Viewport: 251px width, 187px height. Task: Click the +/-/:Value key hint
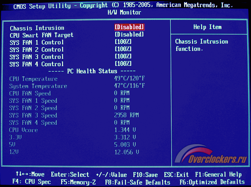click(111, 175)
